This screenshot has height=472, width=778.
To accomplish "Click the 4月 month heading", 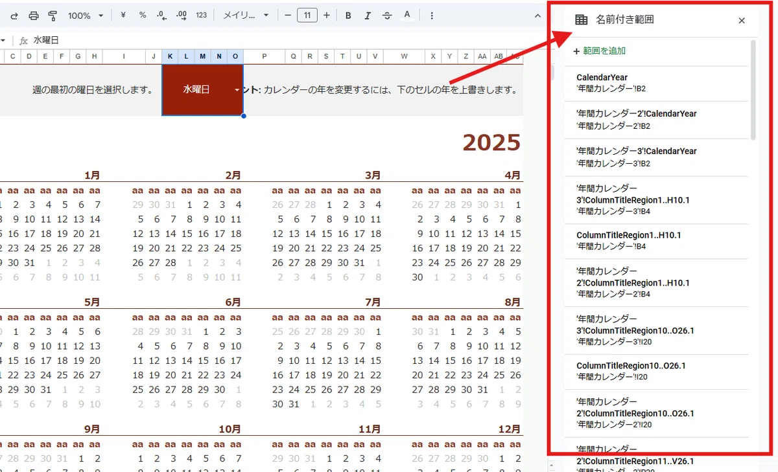I will pyautogui.click(x=513, y=175).
